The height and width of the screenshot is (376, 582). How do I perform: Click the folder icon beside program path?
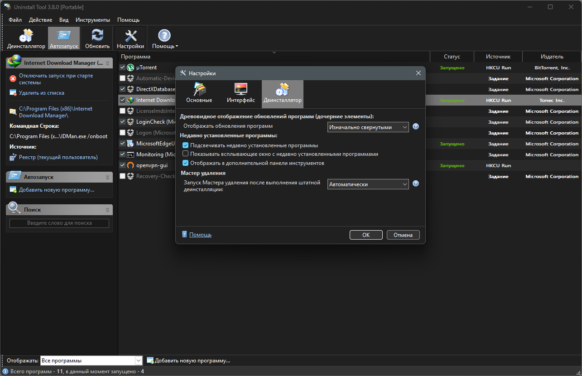pos(13,111)
